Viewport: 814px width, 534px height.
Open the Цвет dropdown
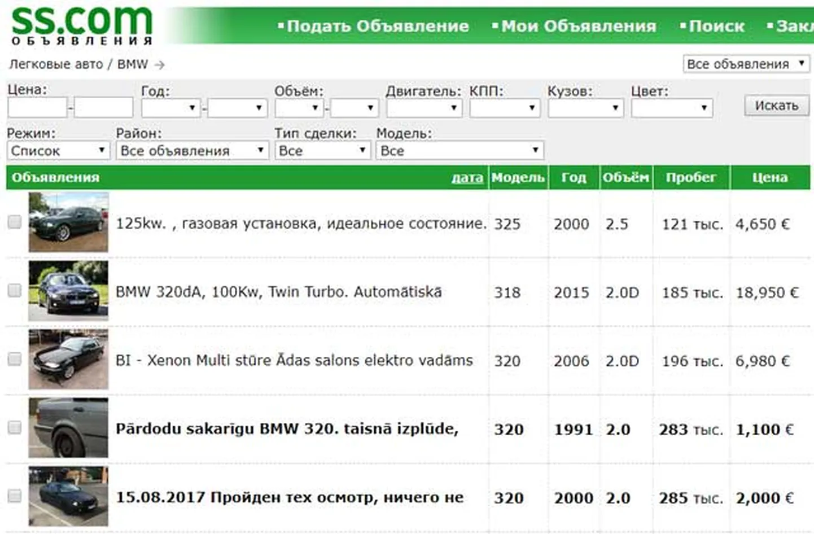672,107
